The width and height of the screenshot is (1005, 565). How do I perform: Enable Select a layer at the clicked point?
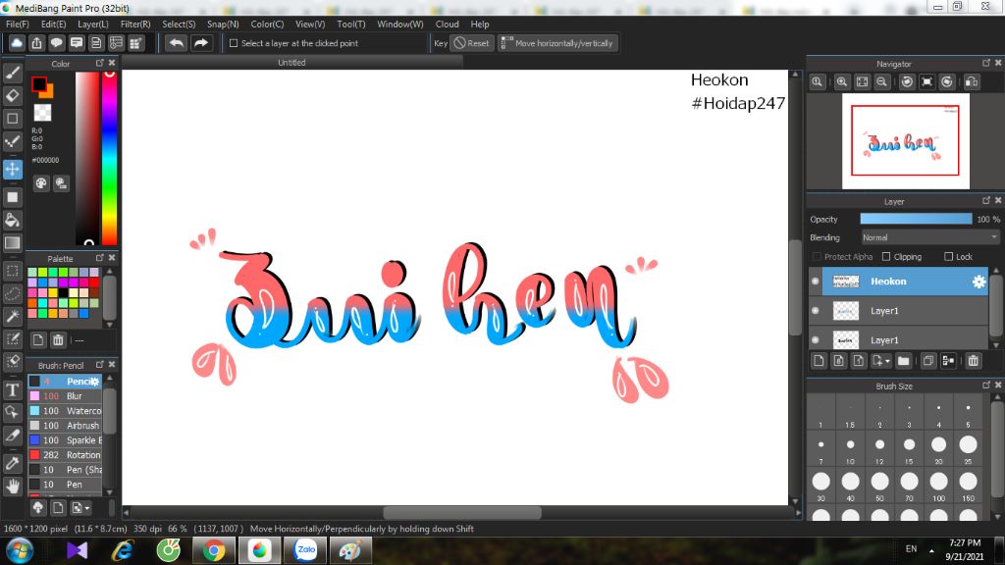tap(234, 43)
